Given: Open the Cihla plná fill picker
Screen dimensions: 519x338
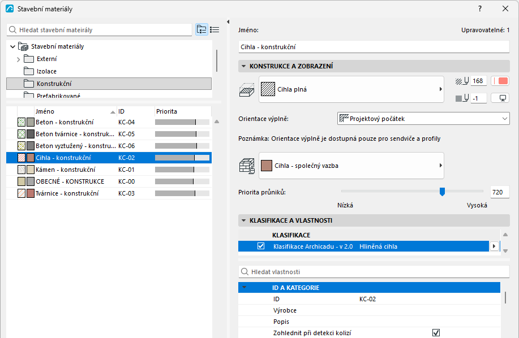Looking at the screenshot, I should pos(351,89).
